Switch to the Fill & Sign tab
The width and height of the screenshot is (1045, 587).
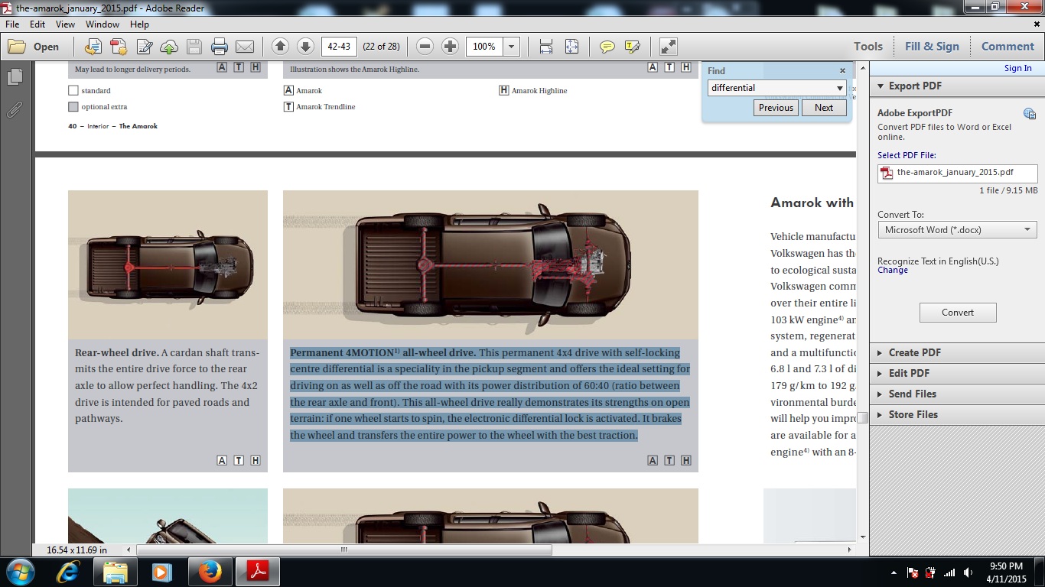931,46
